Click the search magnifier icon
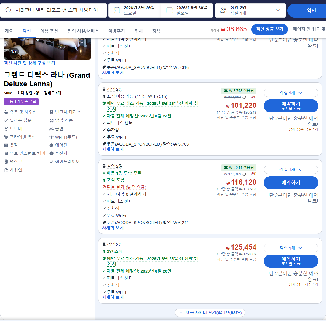Viewport: 326px width, 321px height. point(9,10)
